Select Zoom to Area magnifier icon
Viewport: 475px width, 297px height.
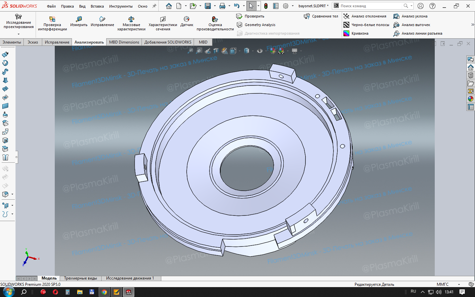click(x=199, y=51)
